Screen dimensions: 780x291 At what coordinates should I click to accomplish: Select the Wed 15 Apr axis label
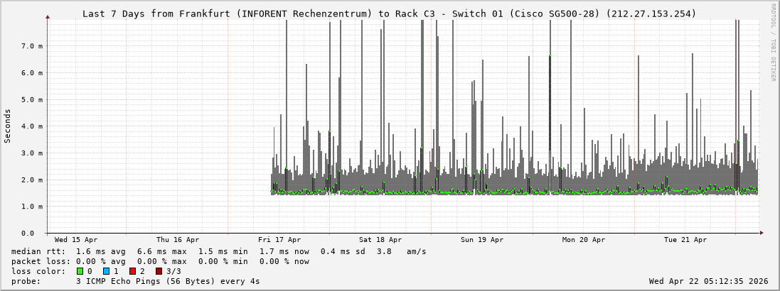coord(76,240)
